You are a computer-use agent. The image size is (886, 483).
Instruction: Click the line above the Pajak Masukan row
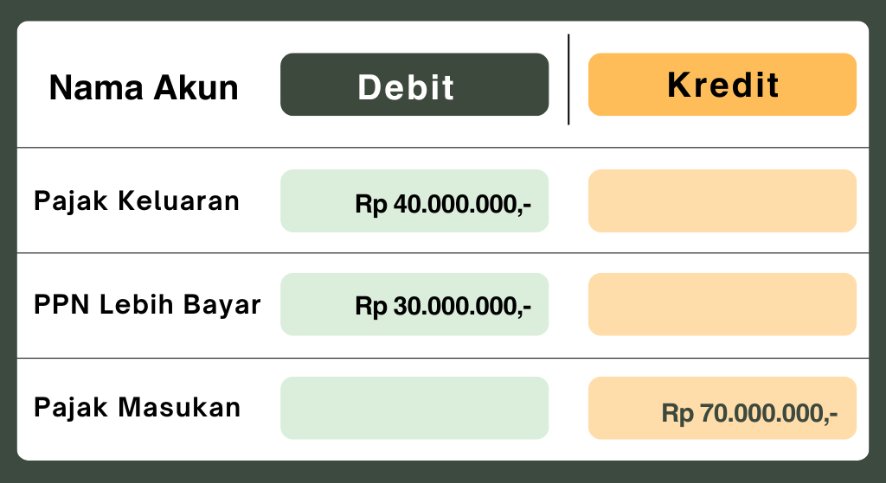pyautogui.click(x=443, y=359)
